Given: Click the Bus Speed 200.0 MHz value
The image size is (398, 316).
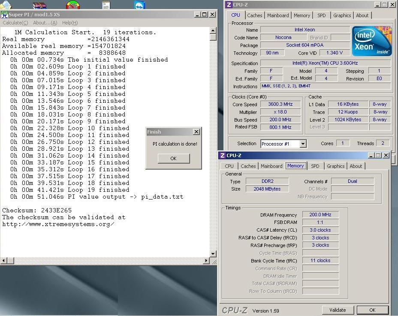Looking at the screenshot, I should pyautogui.click(x=280, y=119).
